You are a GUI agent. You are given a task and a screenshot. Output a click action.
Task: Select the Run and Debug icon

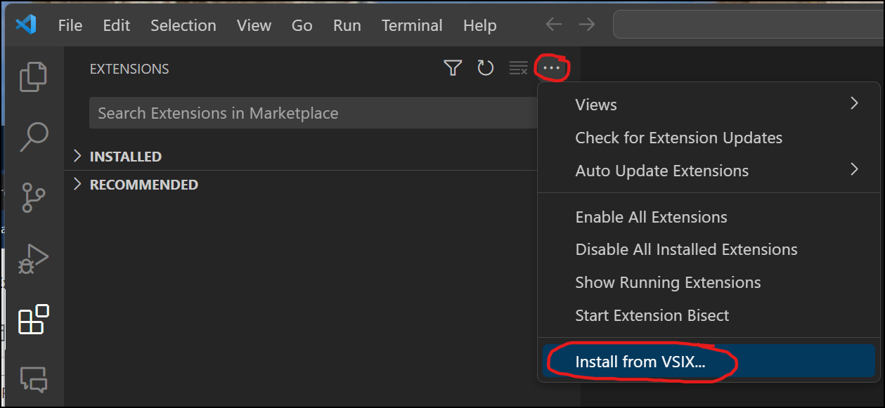33,258
